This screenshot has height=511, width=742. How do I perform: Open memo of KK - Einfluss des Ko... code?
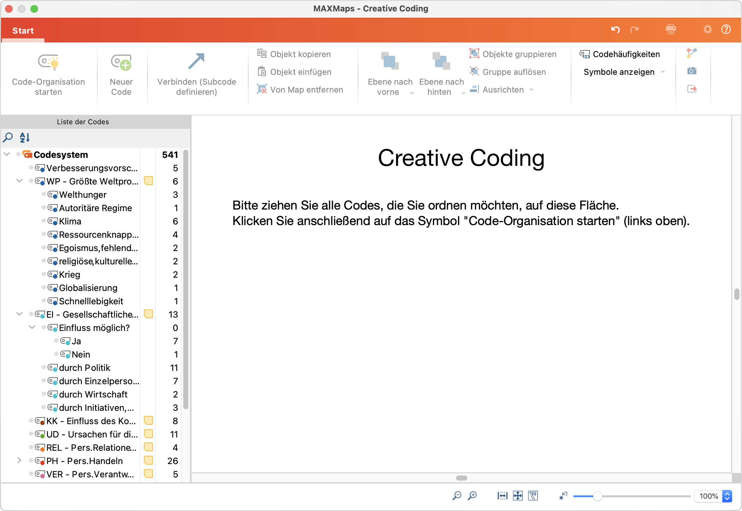tap(148, 420)
